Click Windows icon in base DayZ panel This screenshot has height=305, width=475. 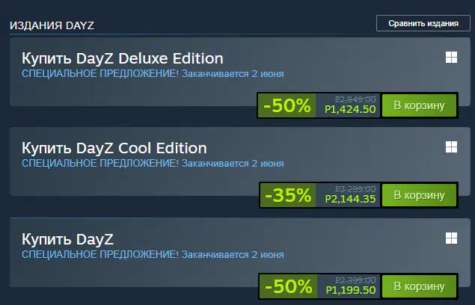point(451,238)
